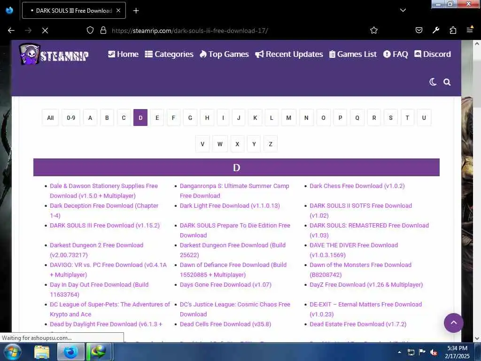
Task: Open File Explorer from taskbar
Action: [42, 352]
